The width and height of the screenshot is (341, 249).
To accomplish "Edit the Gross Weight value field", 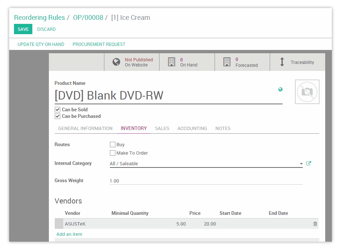I will coord(147,181).
